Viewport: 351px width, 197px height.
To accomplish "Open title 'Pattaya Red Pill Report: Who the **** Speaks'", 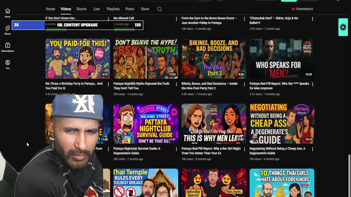I will (x=279, y=86).
